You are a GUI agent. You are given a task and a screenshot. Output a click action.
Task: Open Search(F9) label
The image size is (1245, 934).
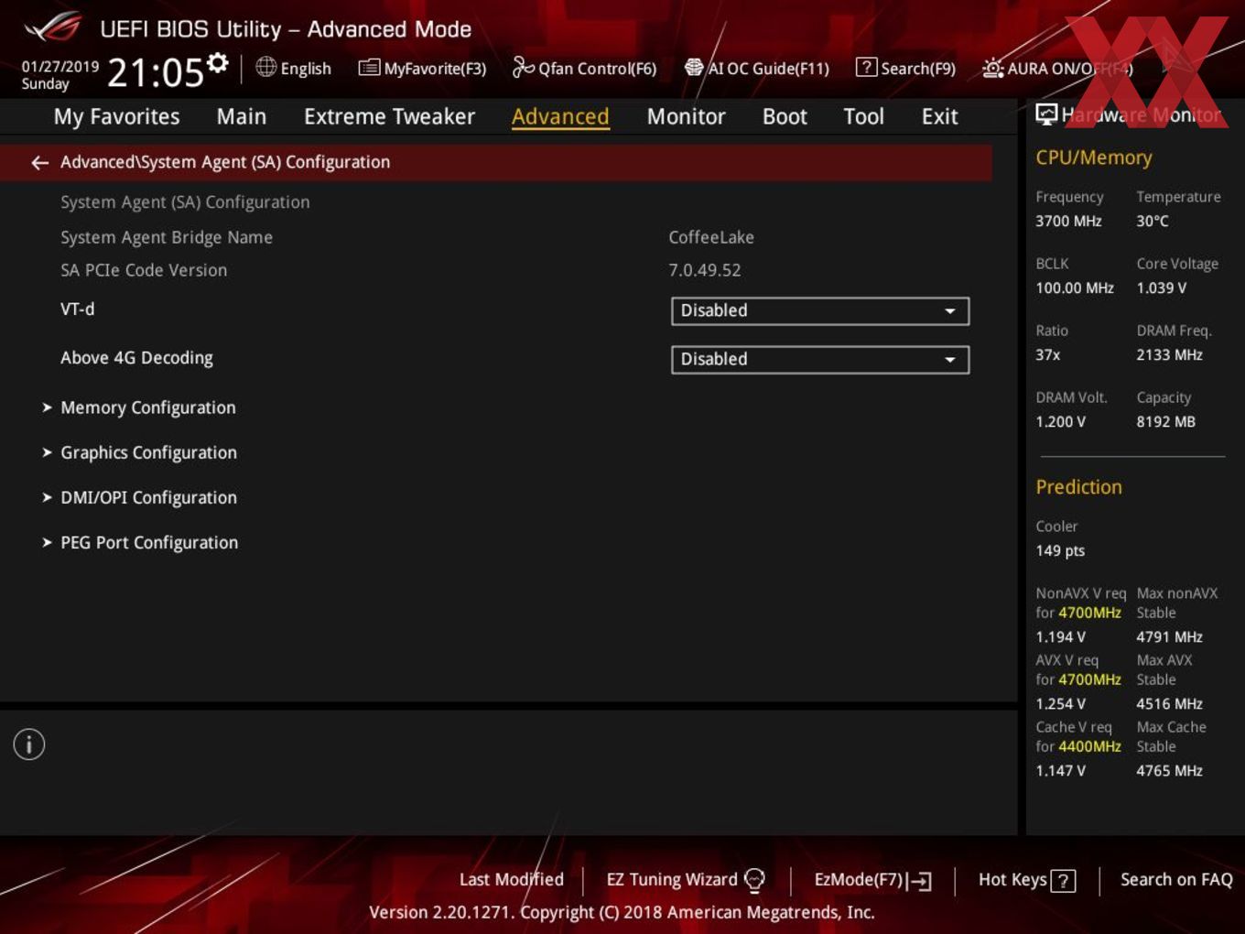(918, 69)
